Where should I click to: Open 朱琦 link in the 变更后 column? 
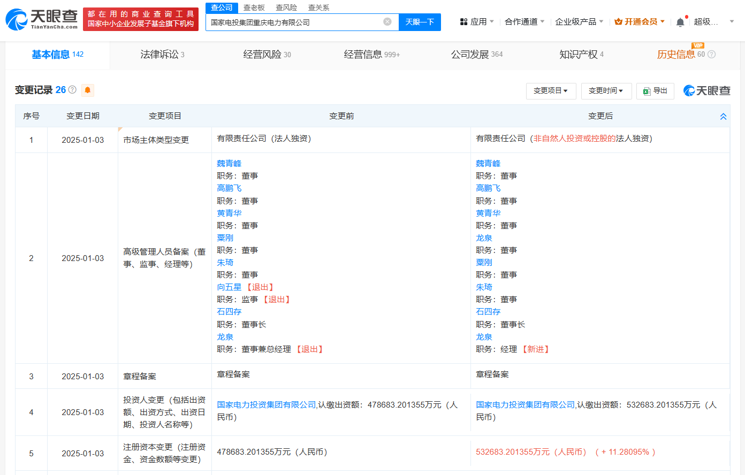[484, 287]
